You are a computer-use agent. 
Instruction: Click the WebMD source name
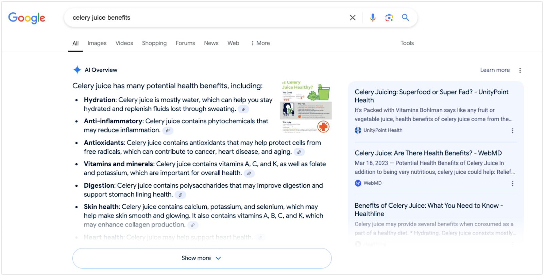tap(373, 183)
